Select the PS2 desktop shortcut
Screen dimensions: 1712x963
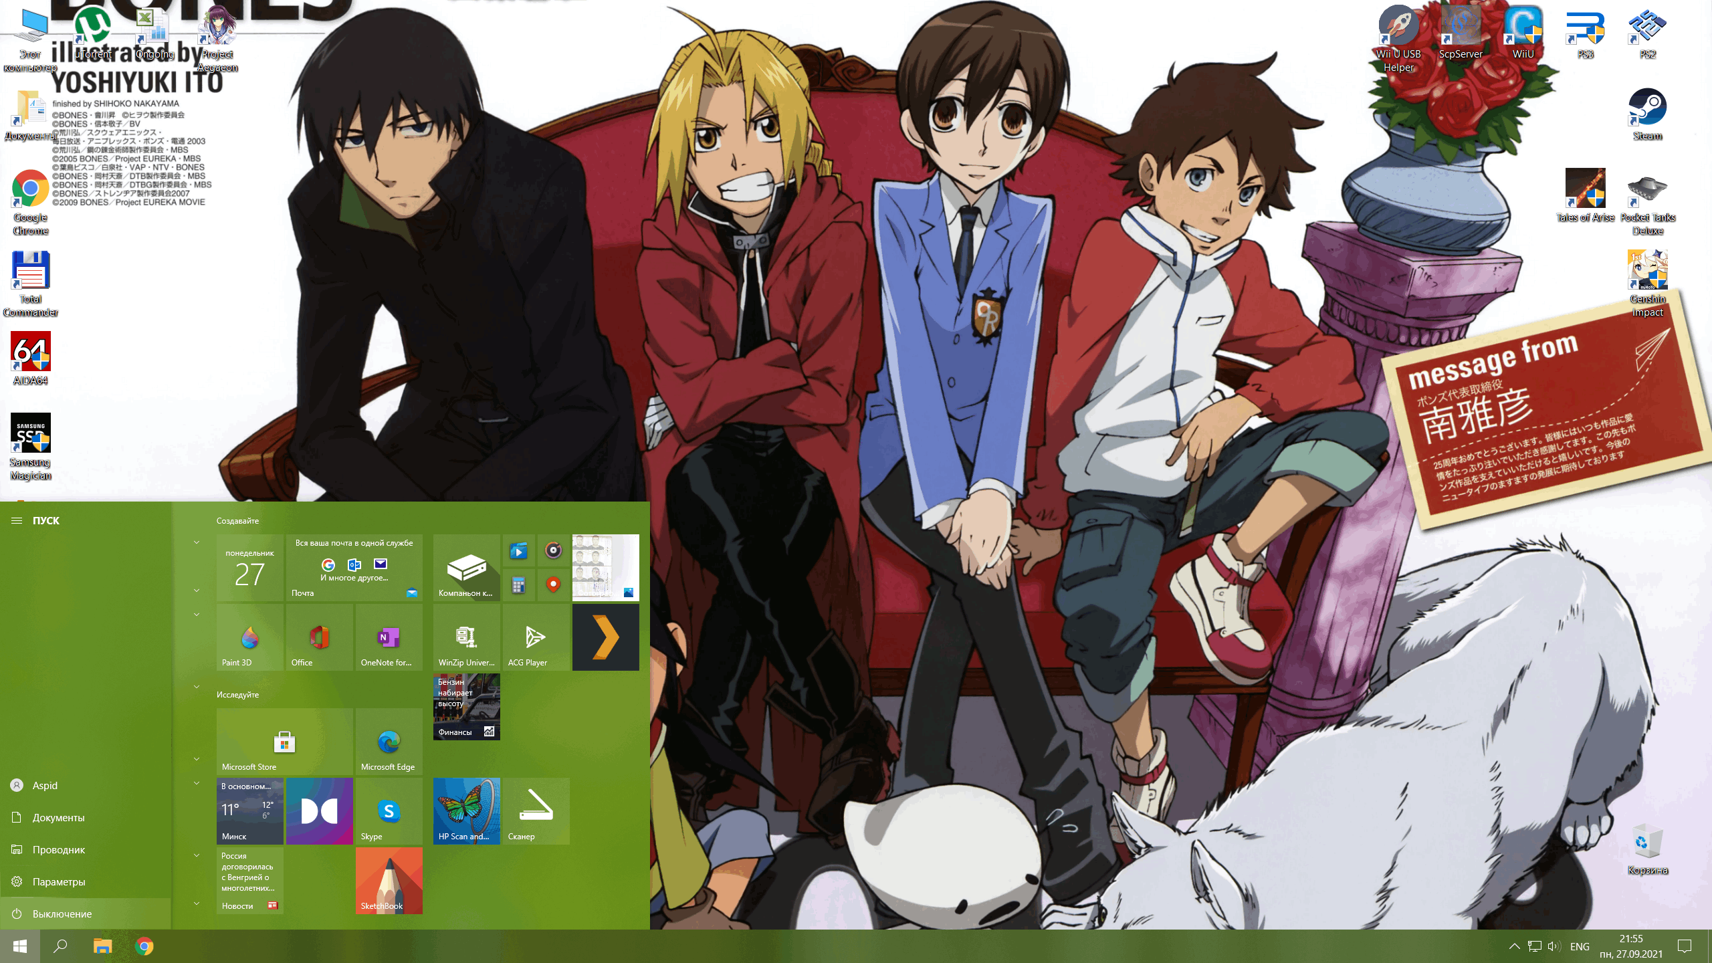click(1647, 33)
